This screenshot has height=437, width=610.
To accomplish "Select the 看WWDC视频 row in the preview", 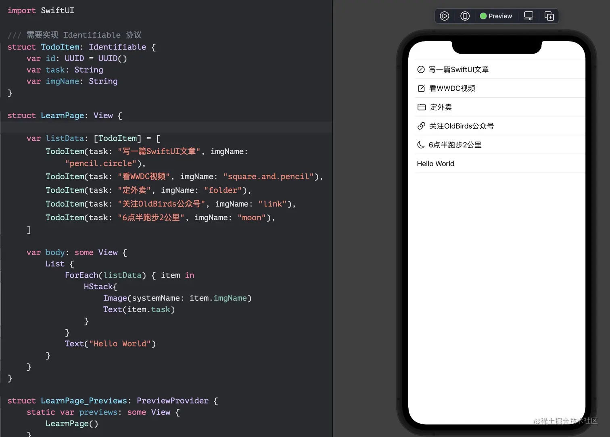I will click(x=497, y=88).
